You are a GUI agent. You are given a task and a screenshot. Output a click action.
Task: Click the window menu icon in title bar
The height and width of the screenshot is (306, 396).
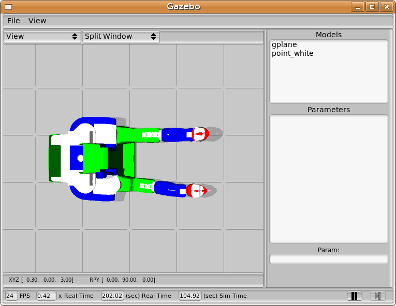point(8,7)
